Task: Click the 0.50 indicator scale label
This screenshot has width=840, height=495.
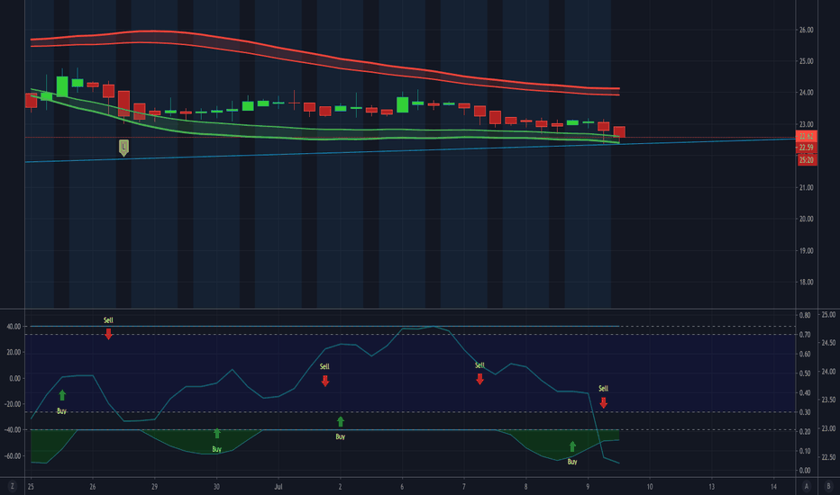Action: (805, 373)
